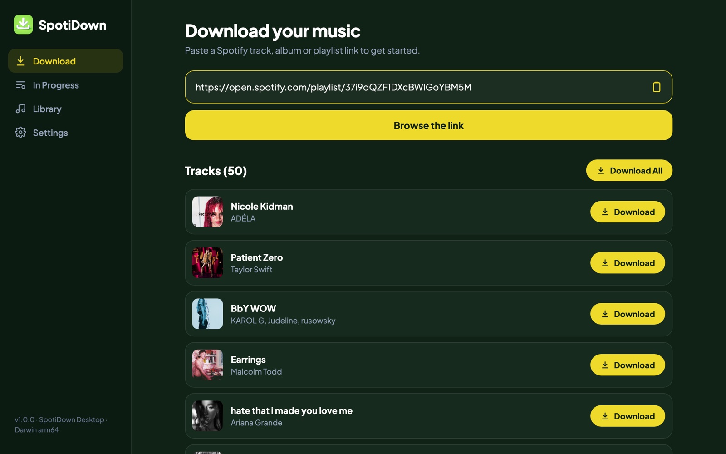Click the BbY WOW cover thumbnail

[x=207, y=314]
